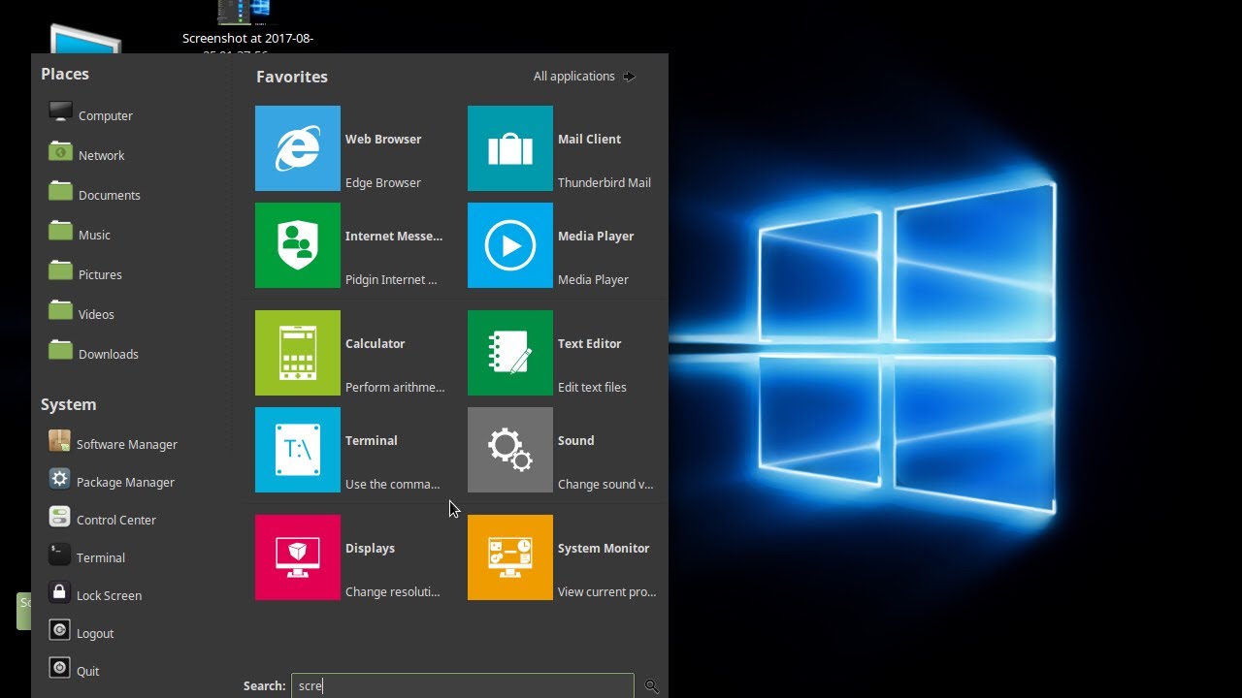The width and height of the screenshot is (1242, 698).
Task: Click the "Edge Browser" subtitle text
Action: pos(383,182)
